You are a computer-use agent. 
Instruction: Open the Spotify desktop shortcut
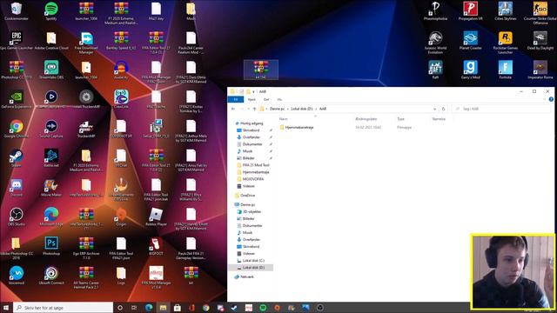[51, 11]
